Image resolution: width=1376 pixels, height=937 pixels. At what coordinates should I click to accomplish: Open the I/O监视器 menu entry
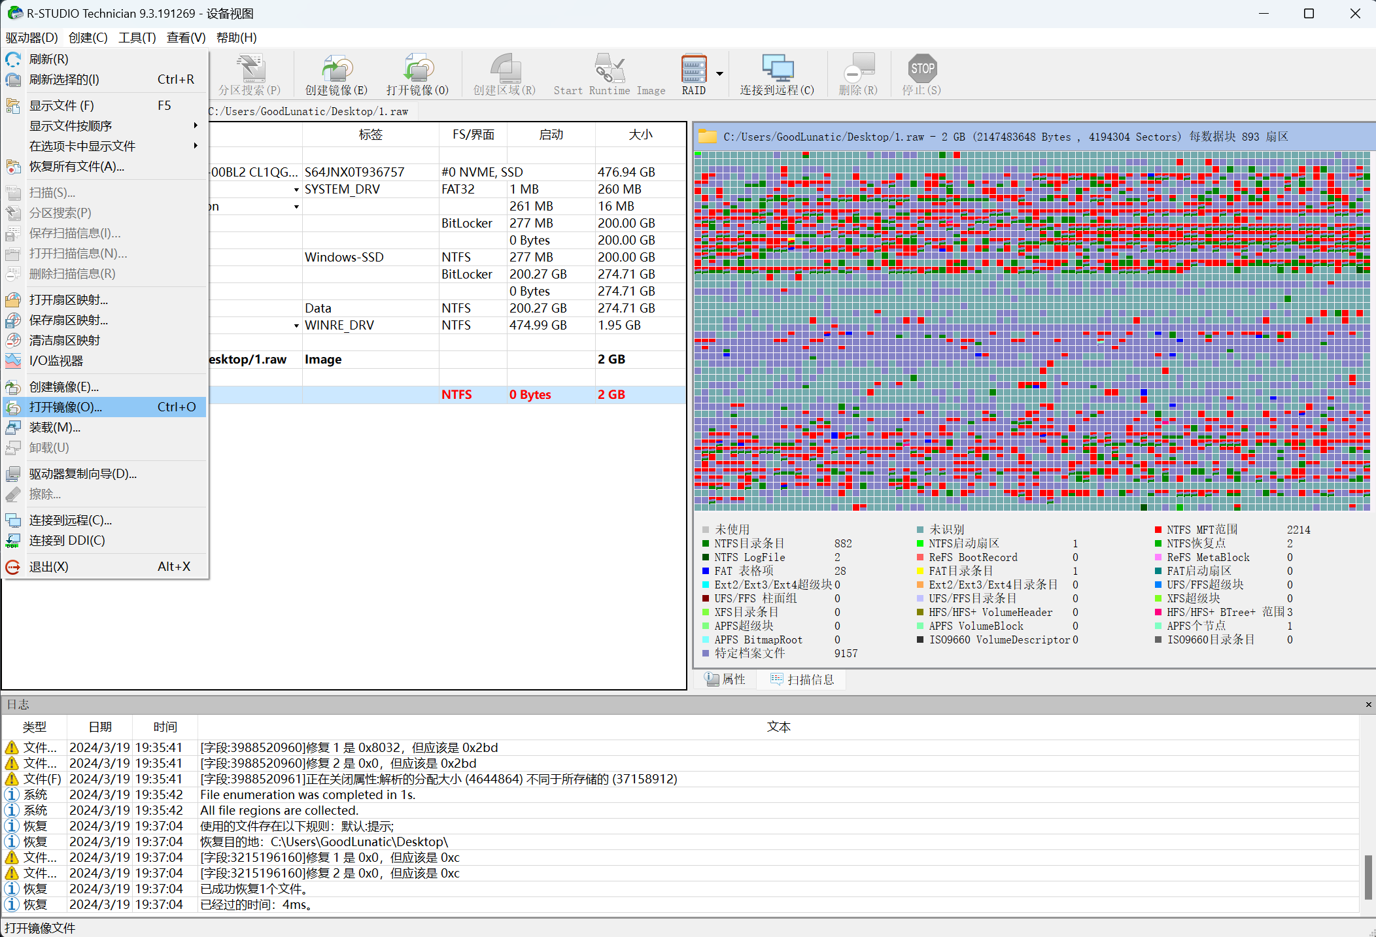coord(105,360)
